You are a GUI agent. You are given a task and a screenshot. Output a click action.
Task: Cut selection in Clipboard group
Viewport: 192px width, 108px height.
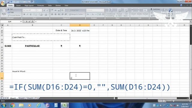point(10,9)
